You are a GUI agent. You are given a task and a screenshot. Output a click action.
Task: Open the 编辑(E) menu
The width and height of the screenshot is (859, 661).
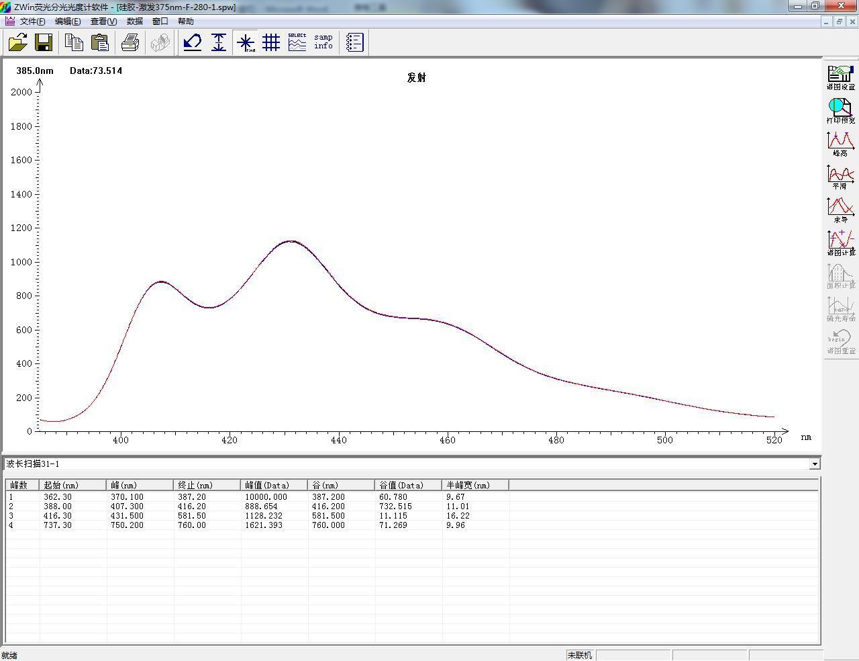click(68, 21)
